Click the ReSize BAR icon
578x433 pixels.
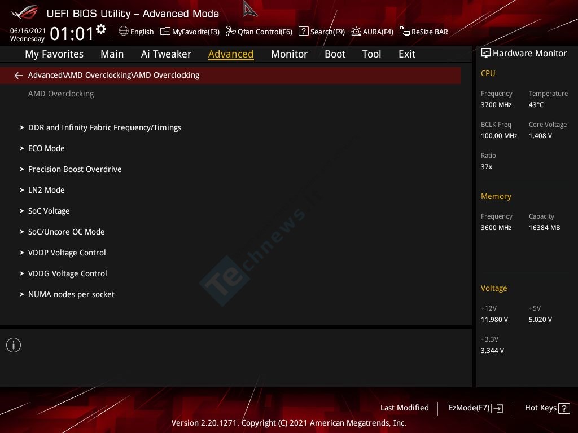pos(404,32)
